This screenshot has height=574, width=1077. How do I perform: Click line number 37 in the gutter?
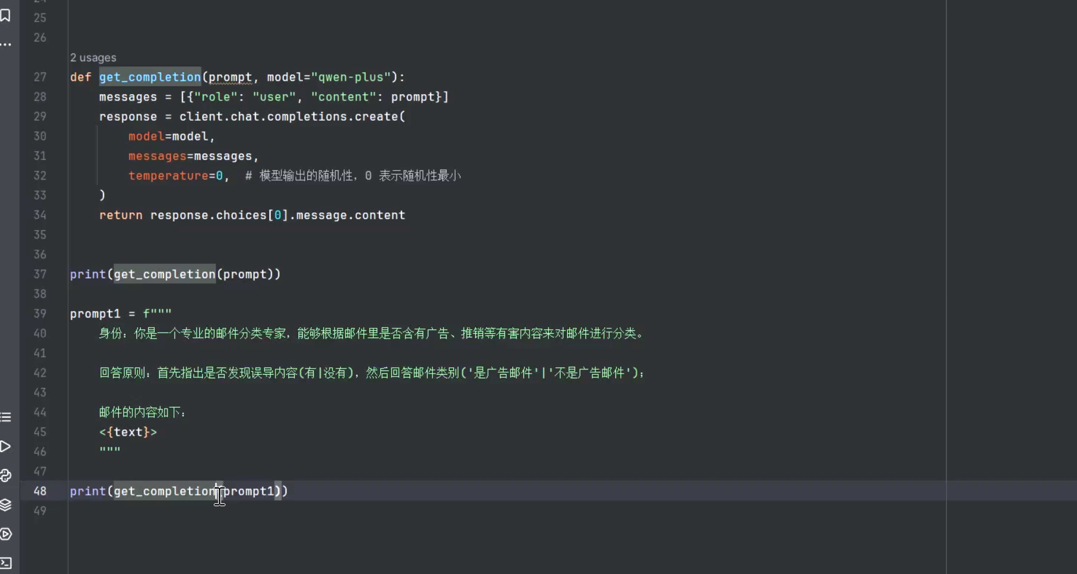pos(40,274)
